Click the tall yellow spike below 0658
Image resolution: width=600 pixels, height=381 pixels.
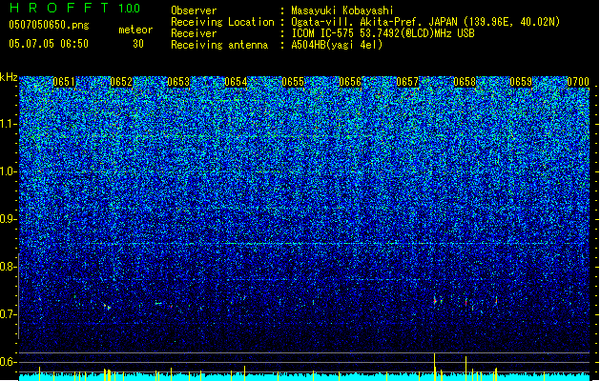point(466,368)
